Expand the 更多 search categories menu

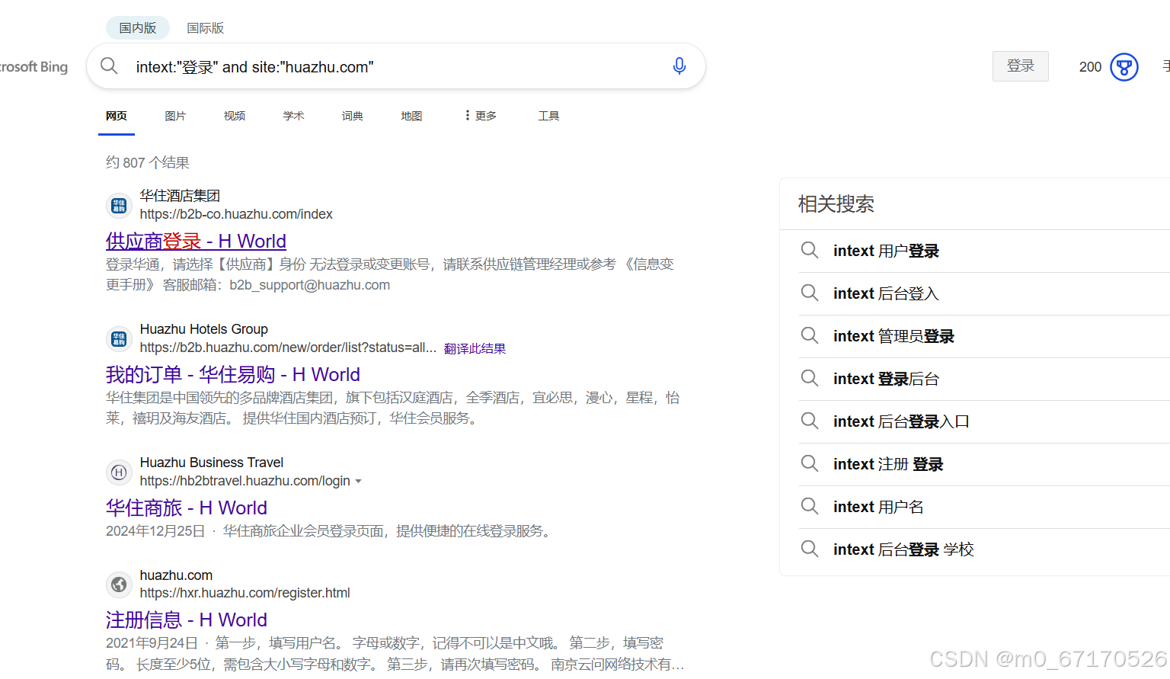click(x=481, y=116)
